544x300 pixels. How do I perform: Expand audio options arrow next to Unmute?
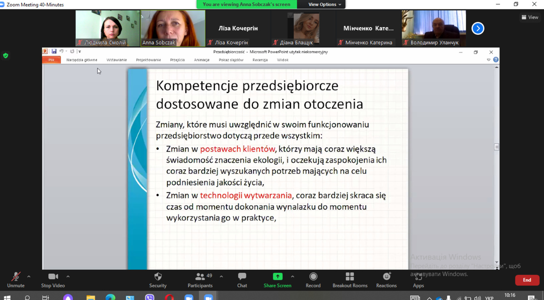tap(29, 276)
